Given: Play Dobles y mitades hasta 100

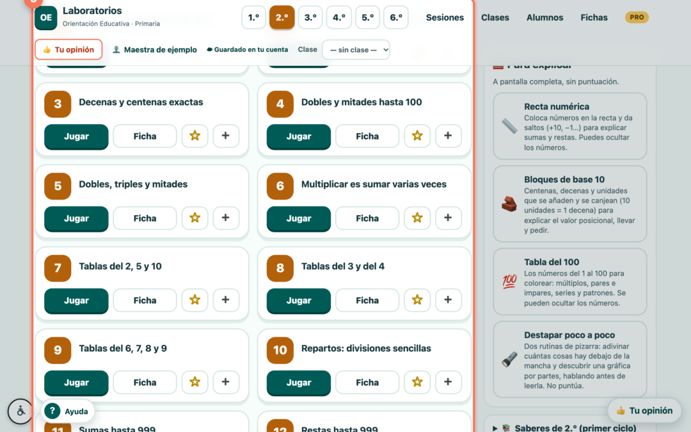Looking at the screenshot, I should (x=299, y=136).
